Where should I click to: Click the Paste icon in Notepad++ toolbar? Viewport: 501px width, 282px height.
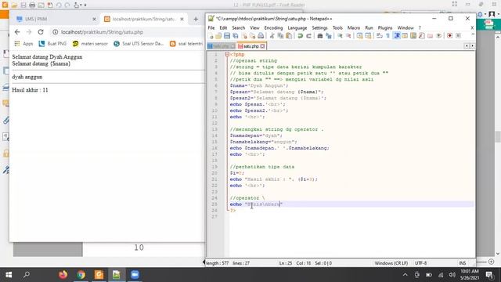pyautogui.click(x=289, y=36)
